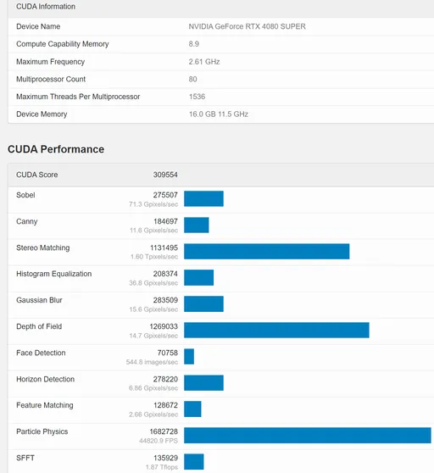Click the Maximum Frequency value 2.61 GHz
This screenshot has width=434, height=473.
(x=204, y=62)
